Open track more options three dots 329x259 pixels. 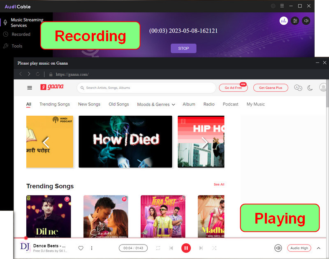click(92, 248)
